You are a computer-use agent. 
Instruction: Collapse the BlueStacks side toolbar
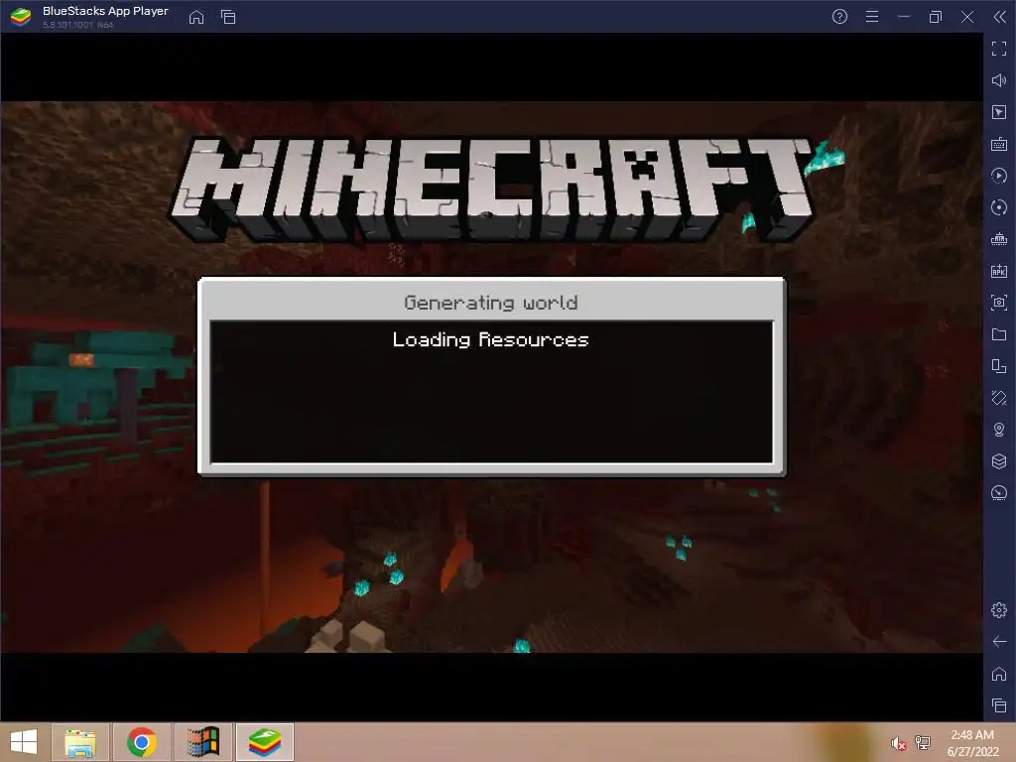coord(1000,17)
